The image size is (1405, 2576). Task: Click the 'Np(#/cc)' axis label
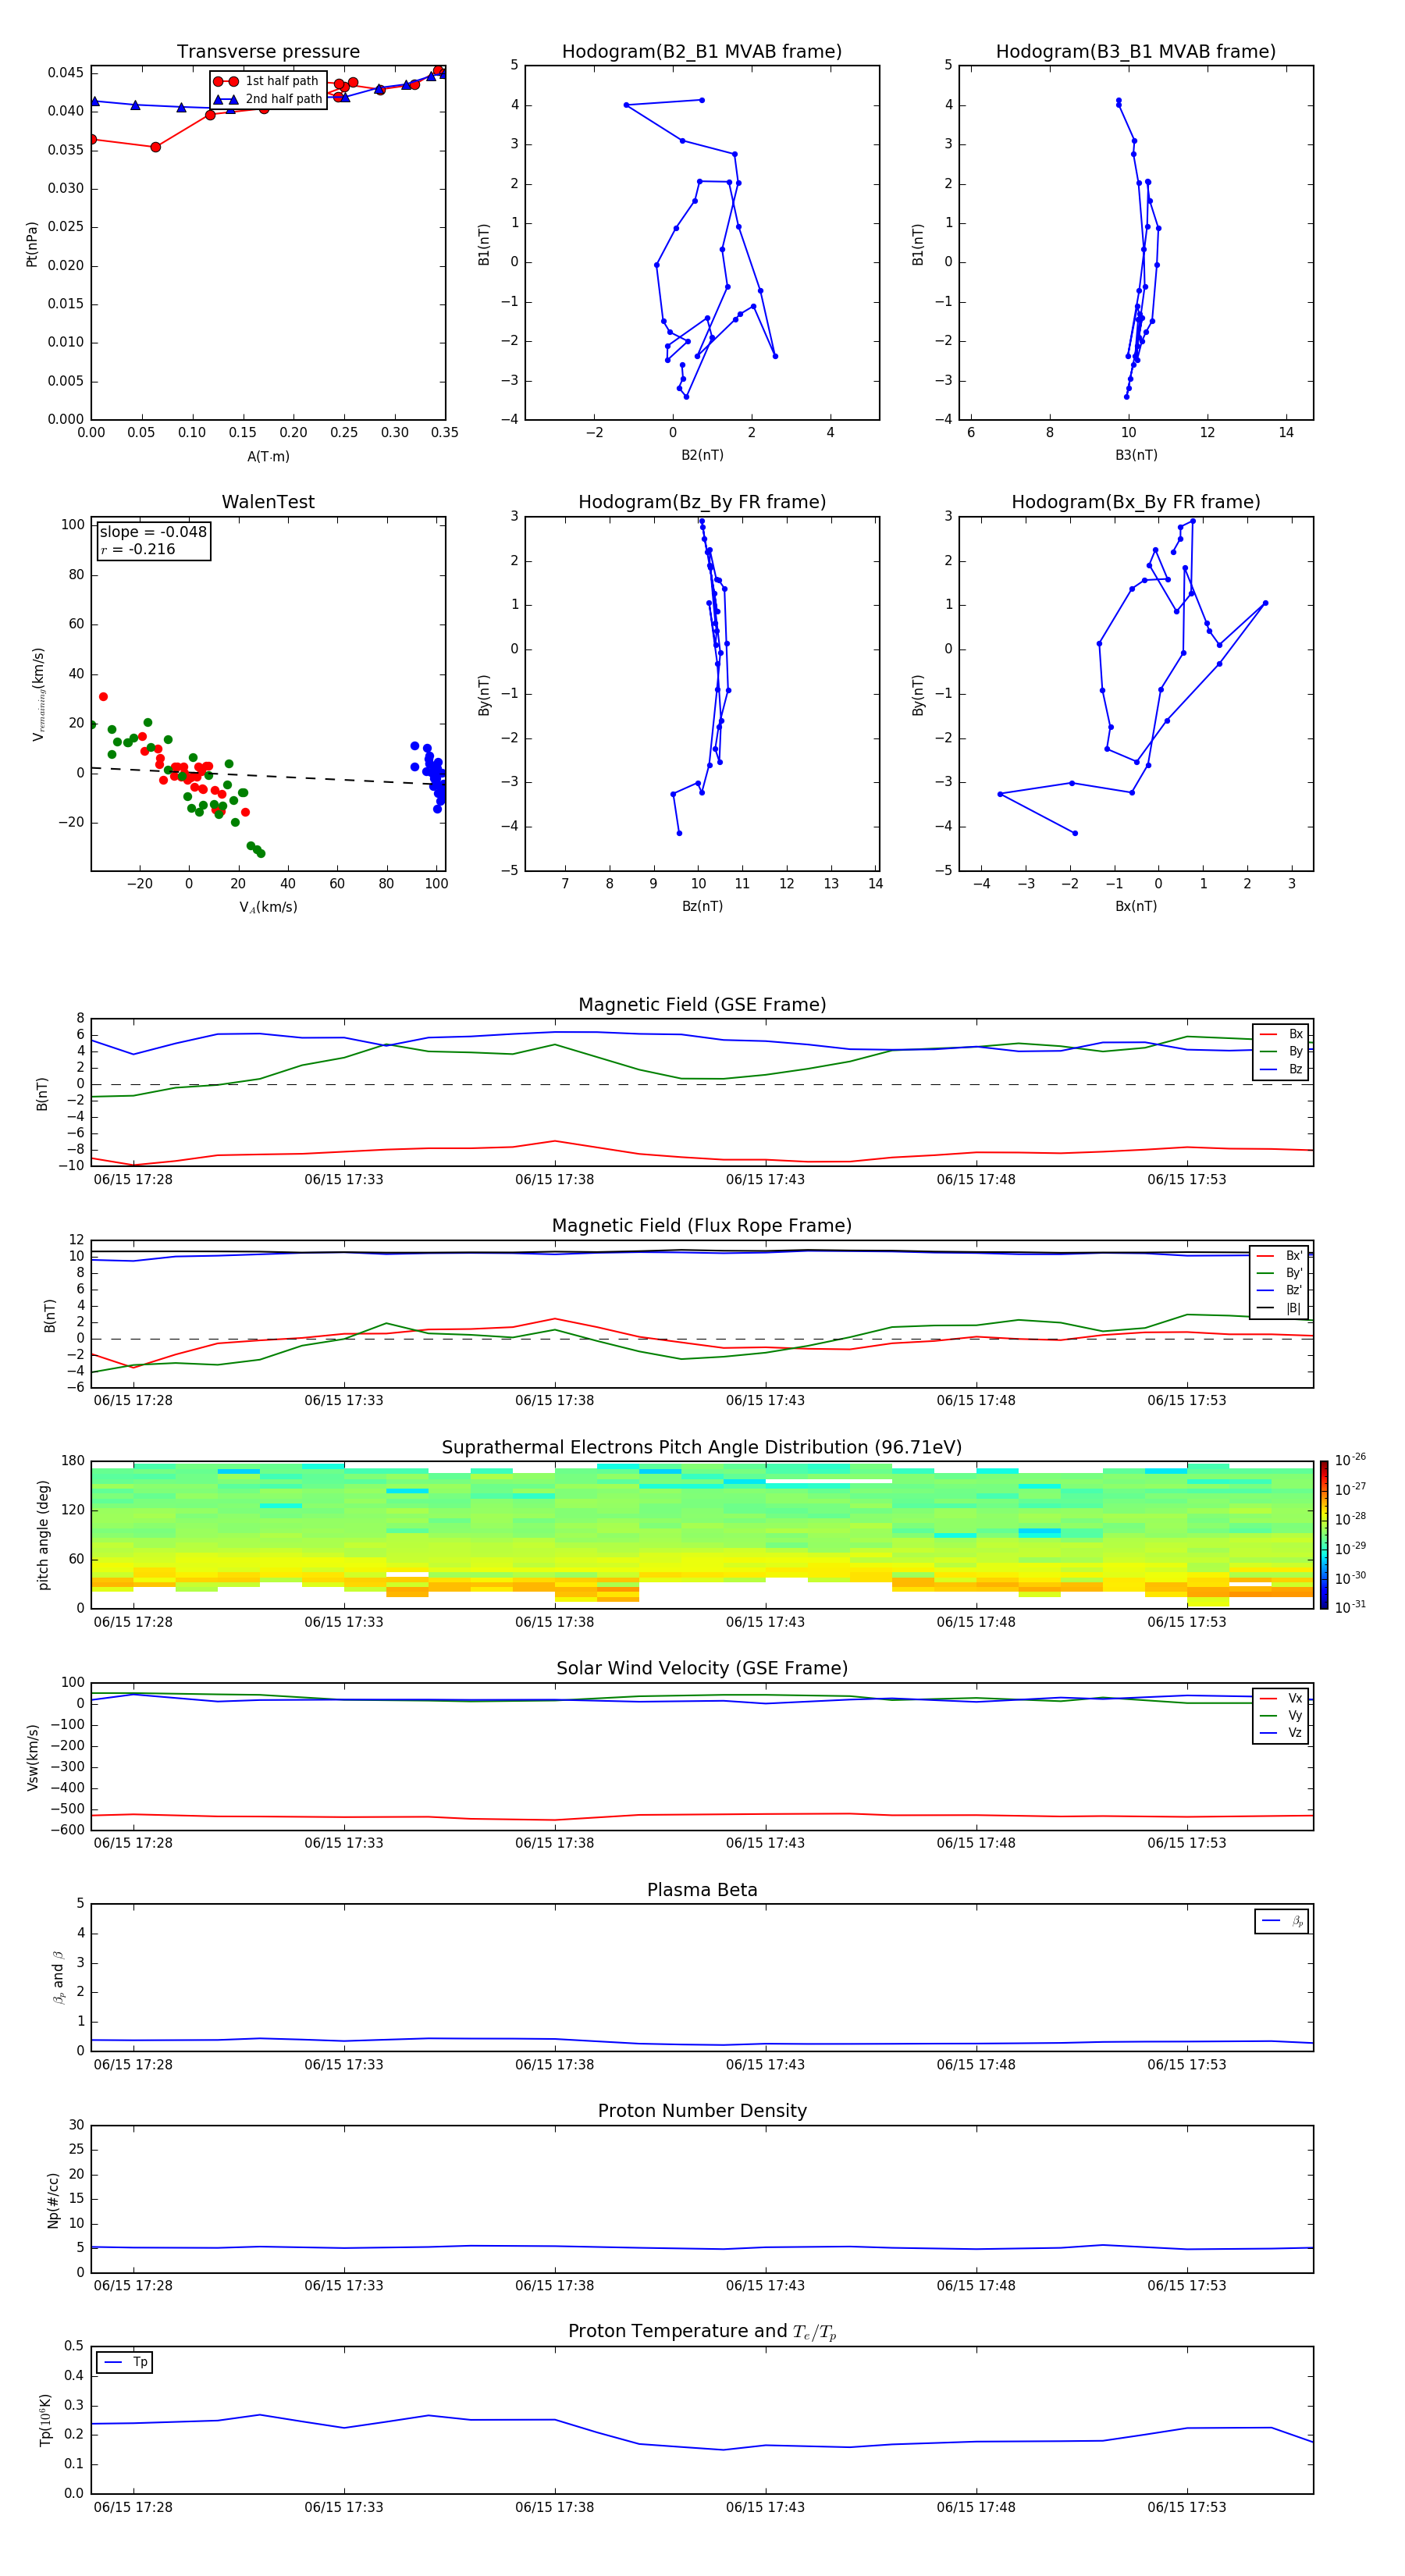pos(53,2199)
